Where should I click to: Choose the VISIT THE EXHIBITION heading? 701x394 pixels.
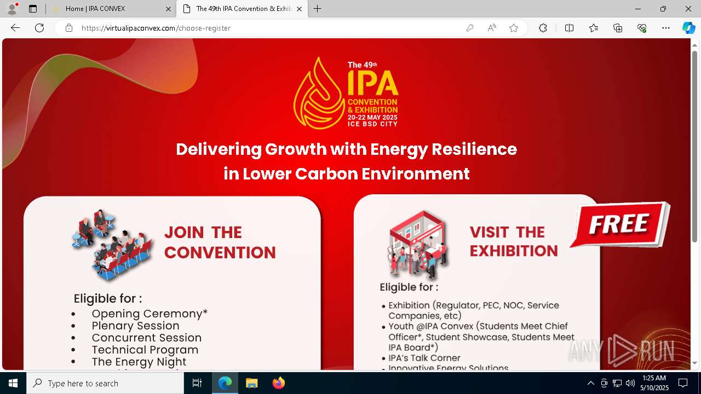(x=514, y=241)
